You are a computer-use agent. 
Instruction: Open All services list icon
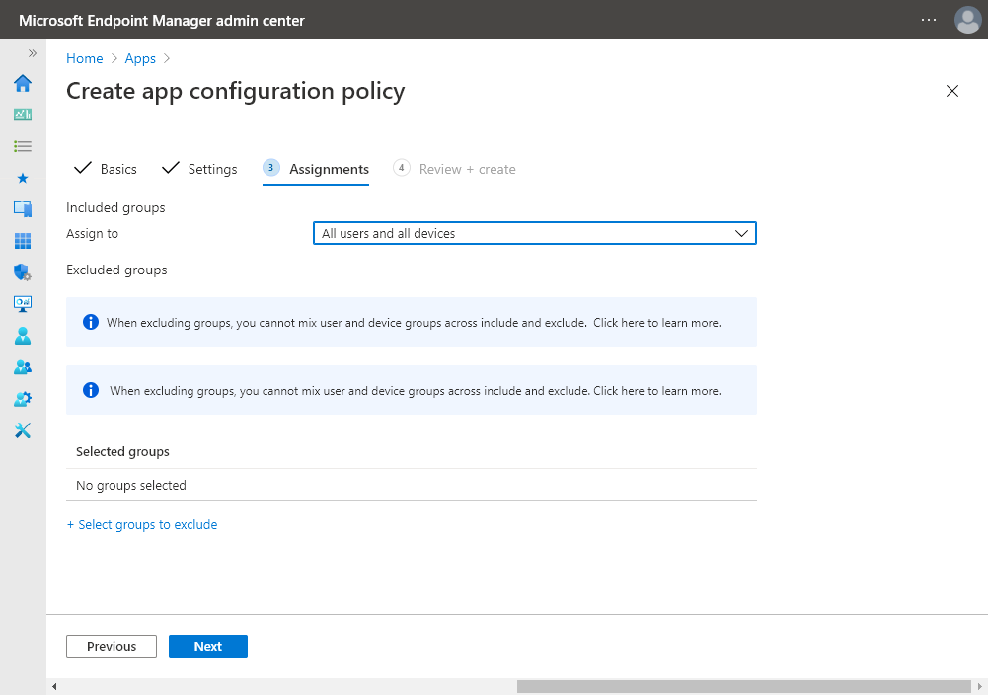[x=23, y=146]
